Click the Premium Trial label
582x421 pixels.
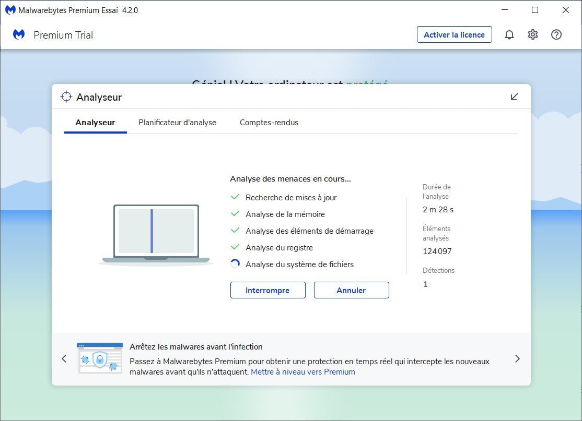click(x=63, y=35)
